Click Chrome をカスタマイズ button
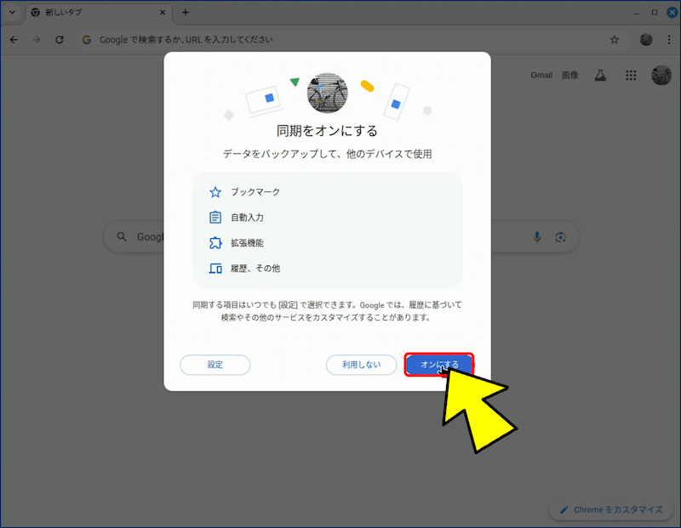681x528 pixels. (x=609, y=509)
